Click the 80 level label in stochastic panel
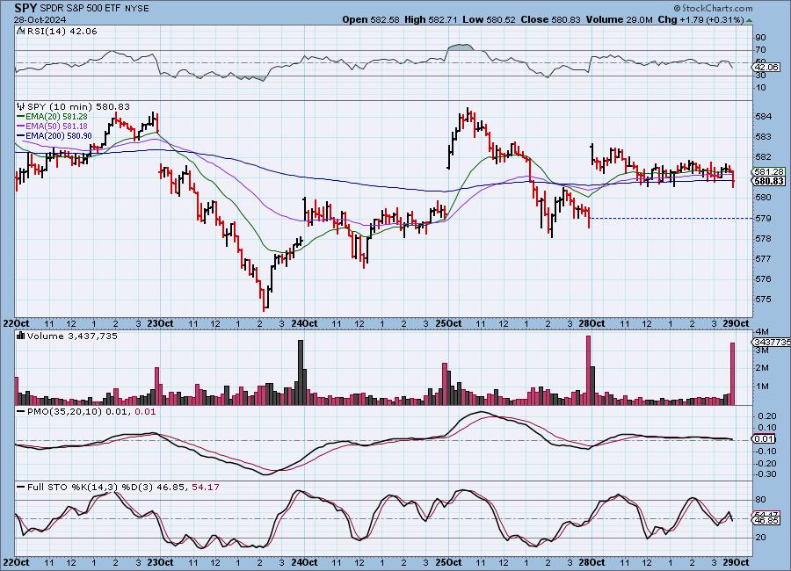Image resolution: width=791 pixels, height=571 pixels. tap(761, 500)
